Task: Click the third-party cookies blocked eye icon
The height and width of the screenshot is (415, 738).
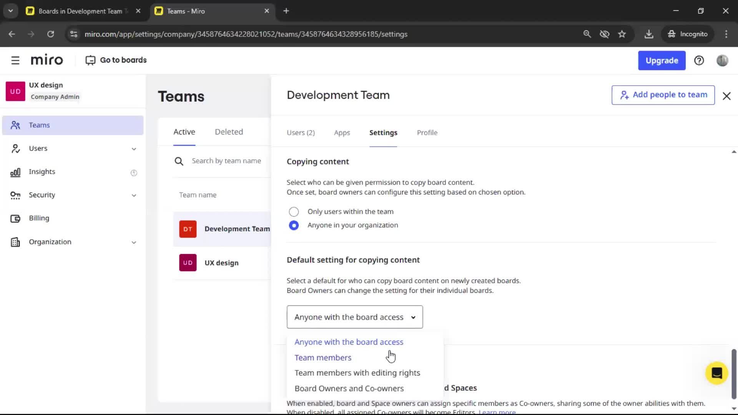Action: click(x=604, y=34)
